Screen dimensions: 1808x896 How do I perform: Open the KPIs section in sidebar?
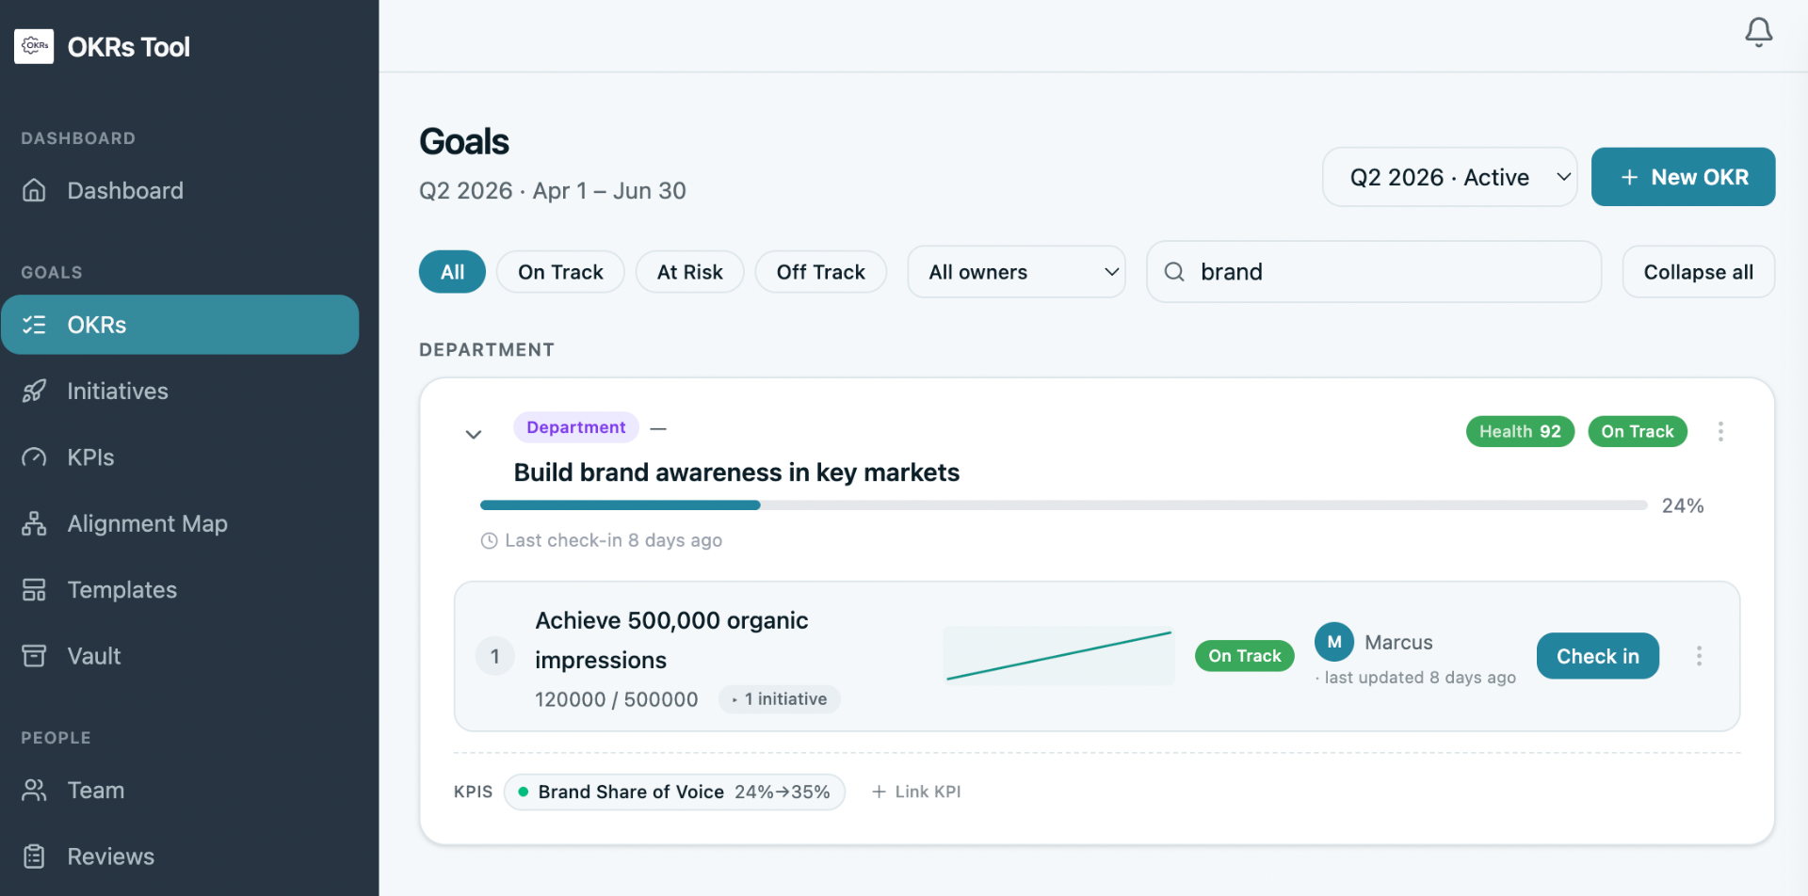coord(90,456)
